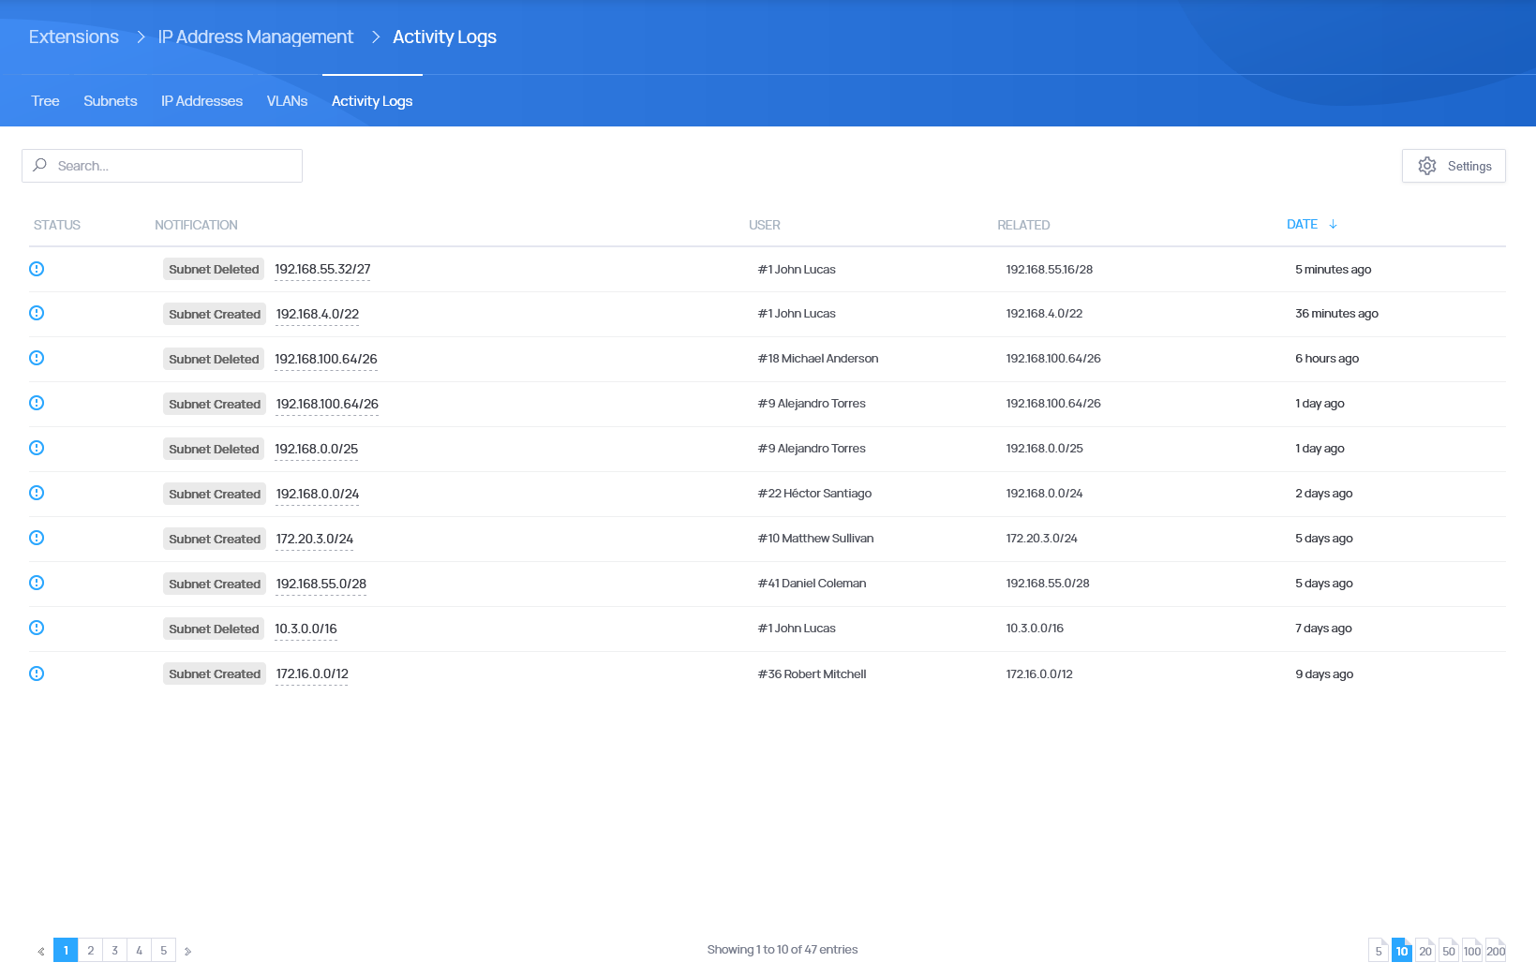Focus the Search input field
1536x977 pixels.
pyautogui.click(x=162, y=166)
